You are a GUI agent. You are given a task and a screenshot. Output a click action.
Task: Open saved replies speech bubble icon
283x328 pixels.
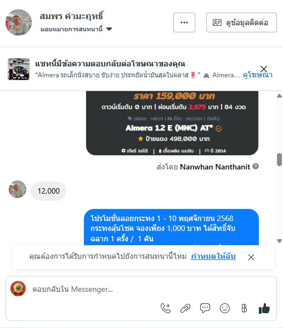pyautogui.click(x=205, y=308)
